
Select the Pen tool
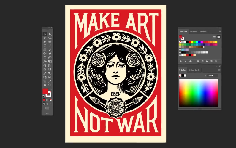click(x=45, y=42)
